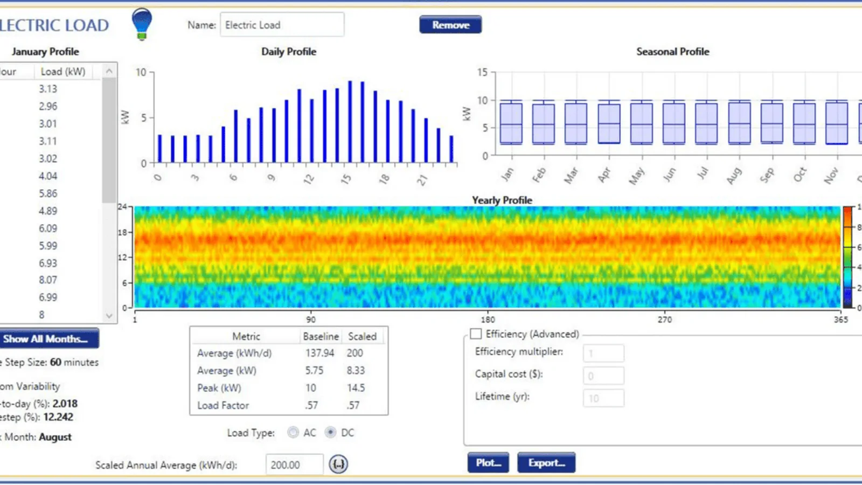Click the Capital cost input field
The height and width of the screenshot is (485, 862).
[x=603, y=376]
